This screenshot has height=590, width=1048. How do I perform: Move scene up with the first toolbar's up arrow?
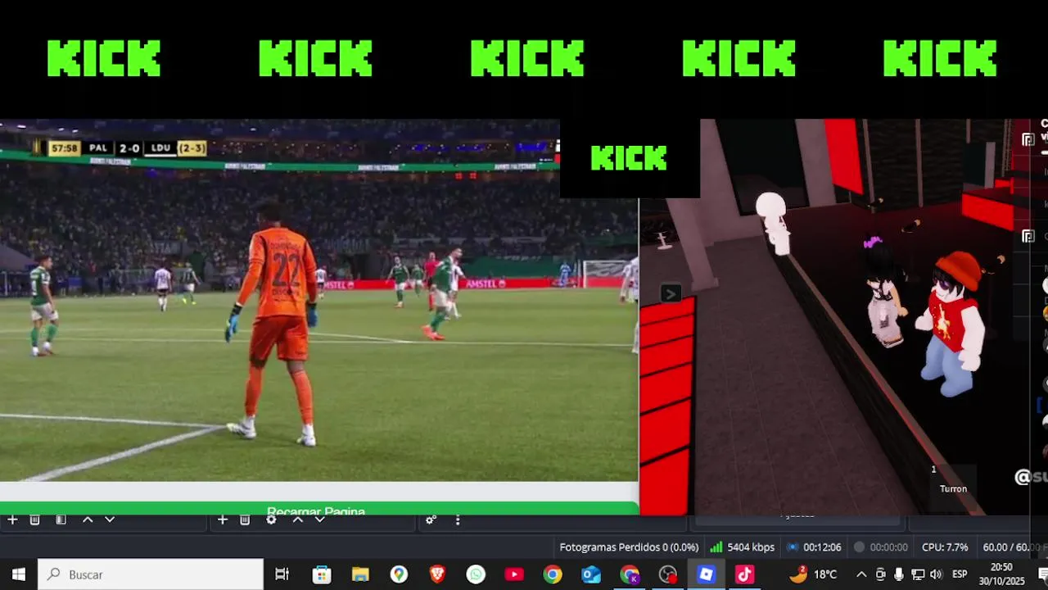(88, 520)
